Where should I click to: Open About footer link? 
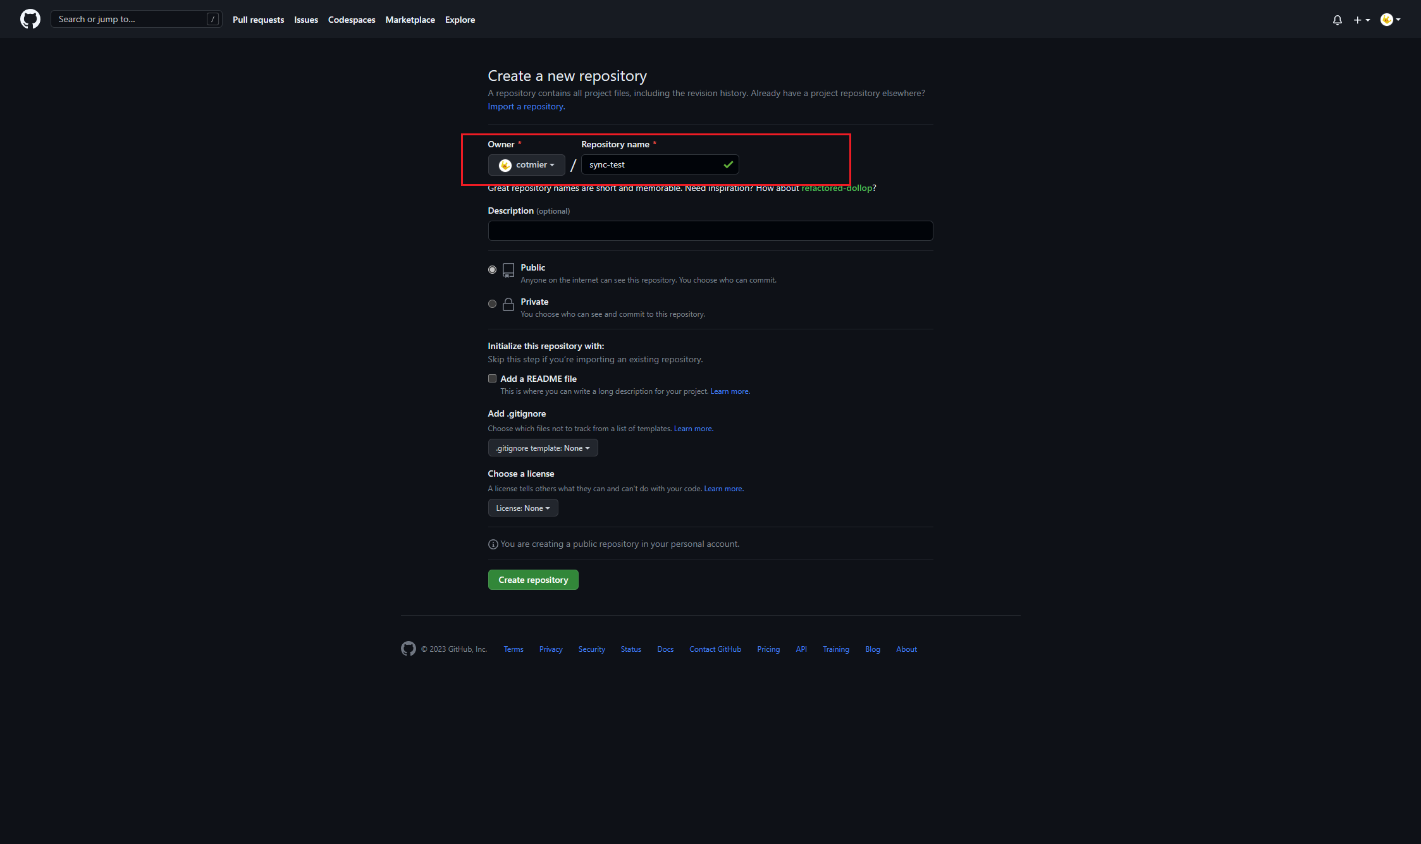coord(906,649)
